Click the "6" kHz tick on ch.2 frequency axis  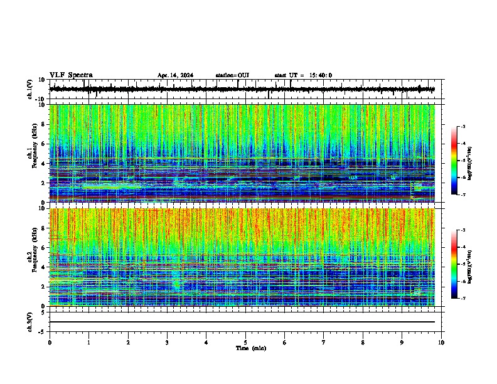(44, 248)
